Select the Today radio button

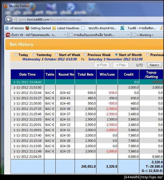16,55
